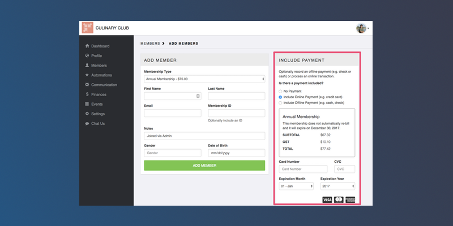Click the Settings gear icon
The height and width of the screenshot is (226, 453).
(87, 114)
